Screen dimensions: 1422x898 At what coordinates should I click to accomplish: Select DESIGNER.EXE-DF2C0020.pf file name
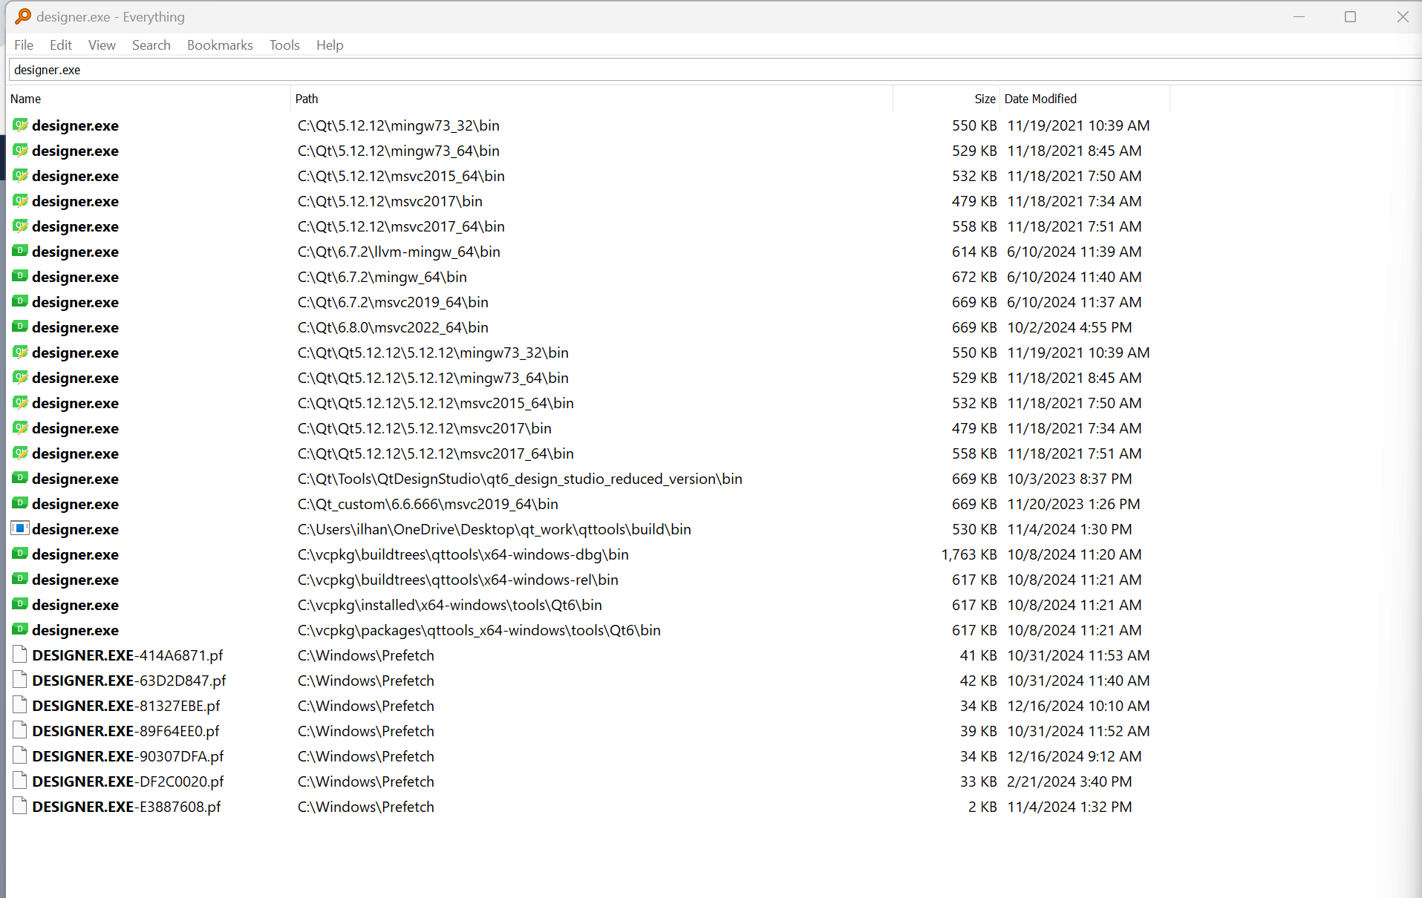[128, 781]
